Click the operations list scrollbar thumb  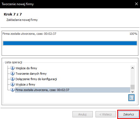pos(132,87)
